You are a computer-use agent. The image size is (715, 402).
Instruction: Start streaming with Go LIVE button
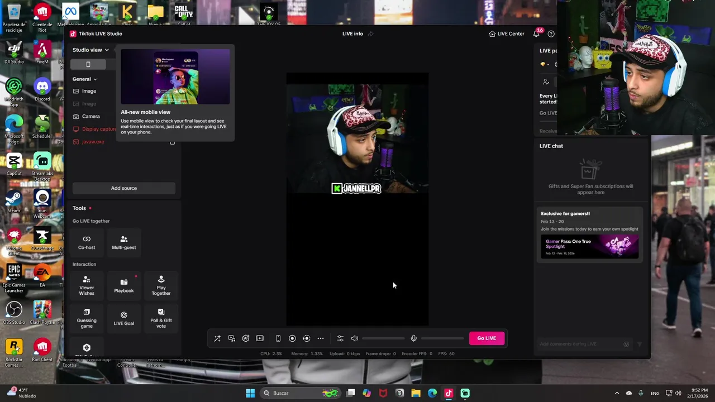(487, 338)
